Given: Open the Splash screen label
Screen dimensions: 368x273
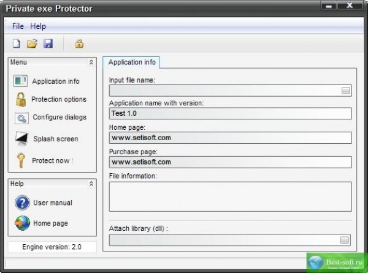Looking at the screenshot, I should (x=56, y=139).
